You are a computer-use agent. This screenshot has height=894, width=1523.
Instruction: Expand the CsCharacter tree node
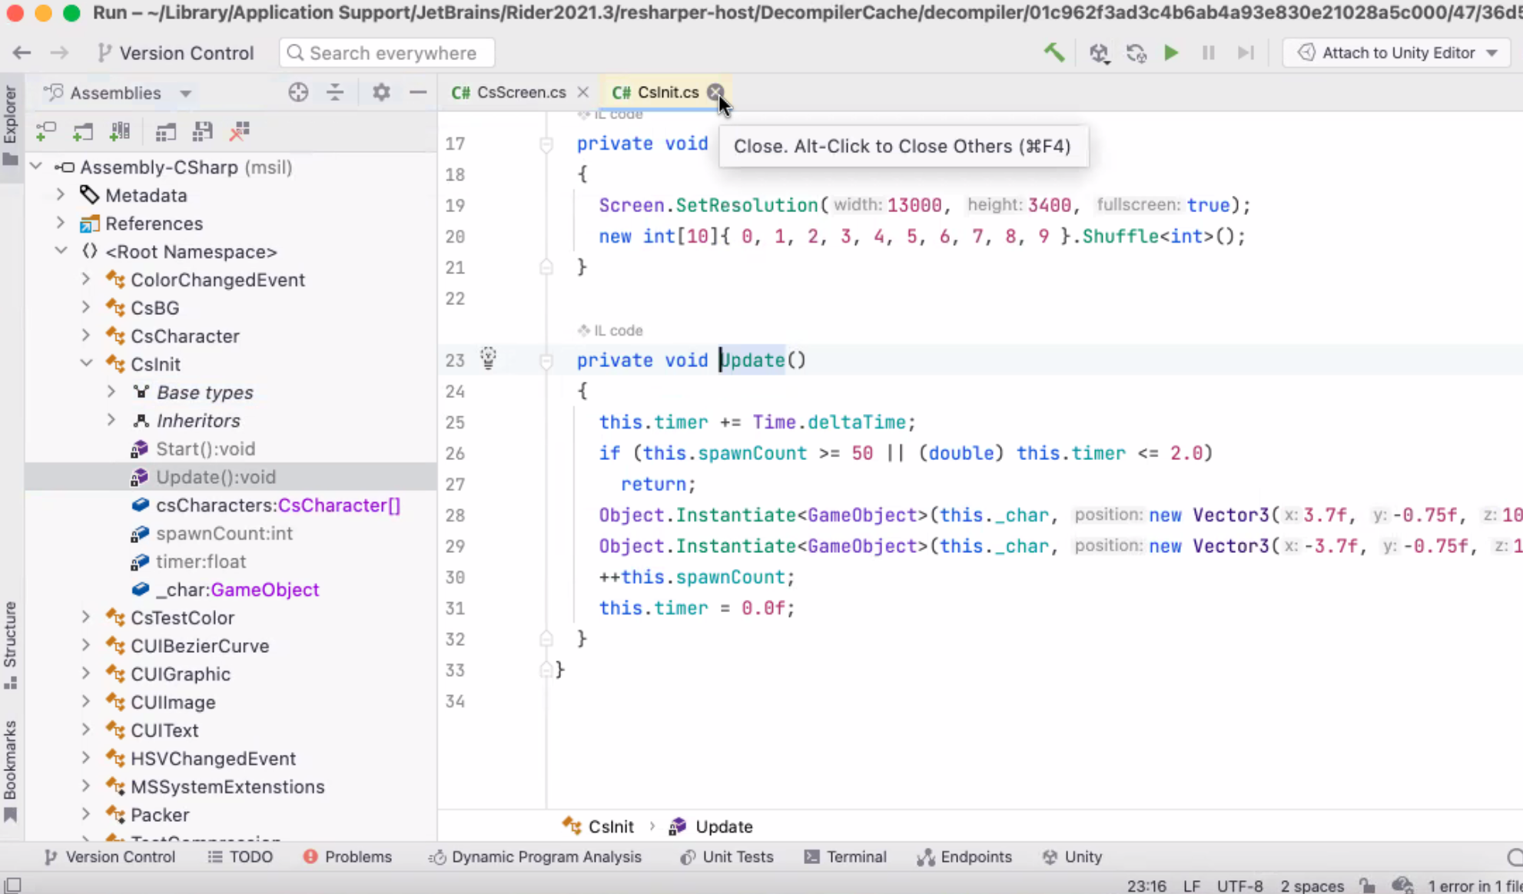point(86,336)
